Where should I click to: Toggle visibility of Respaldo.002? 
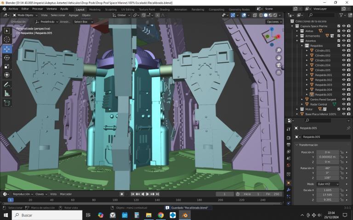point(343,80)
